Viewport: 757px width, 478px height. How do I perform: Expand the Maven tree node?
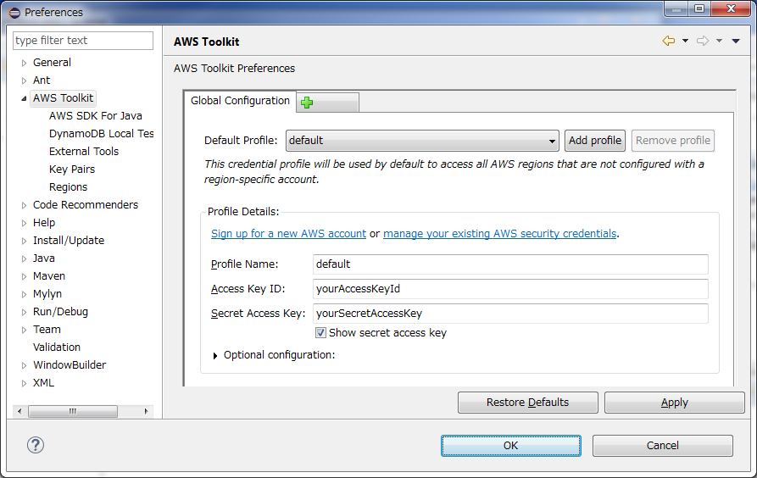tap(24, 276)
